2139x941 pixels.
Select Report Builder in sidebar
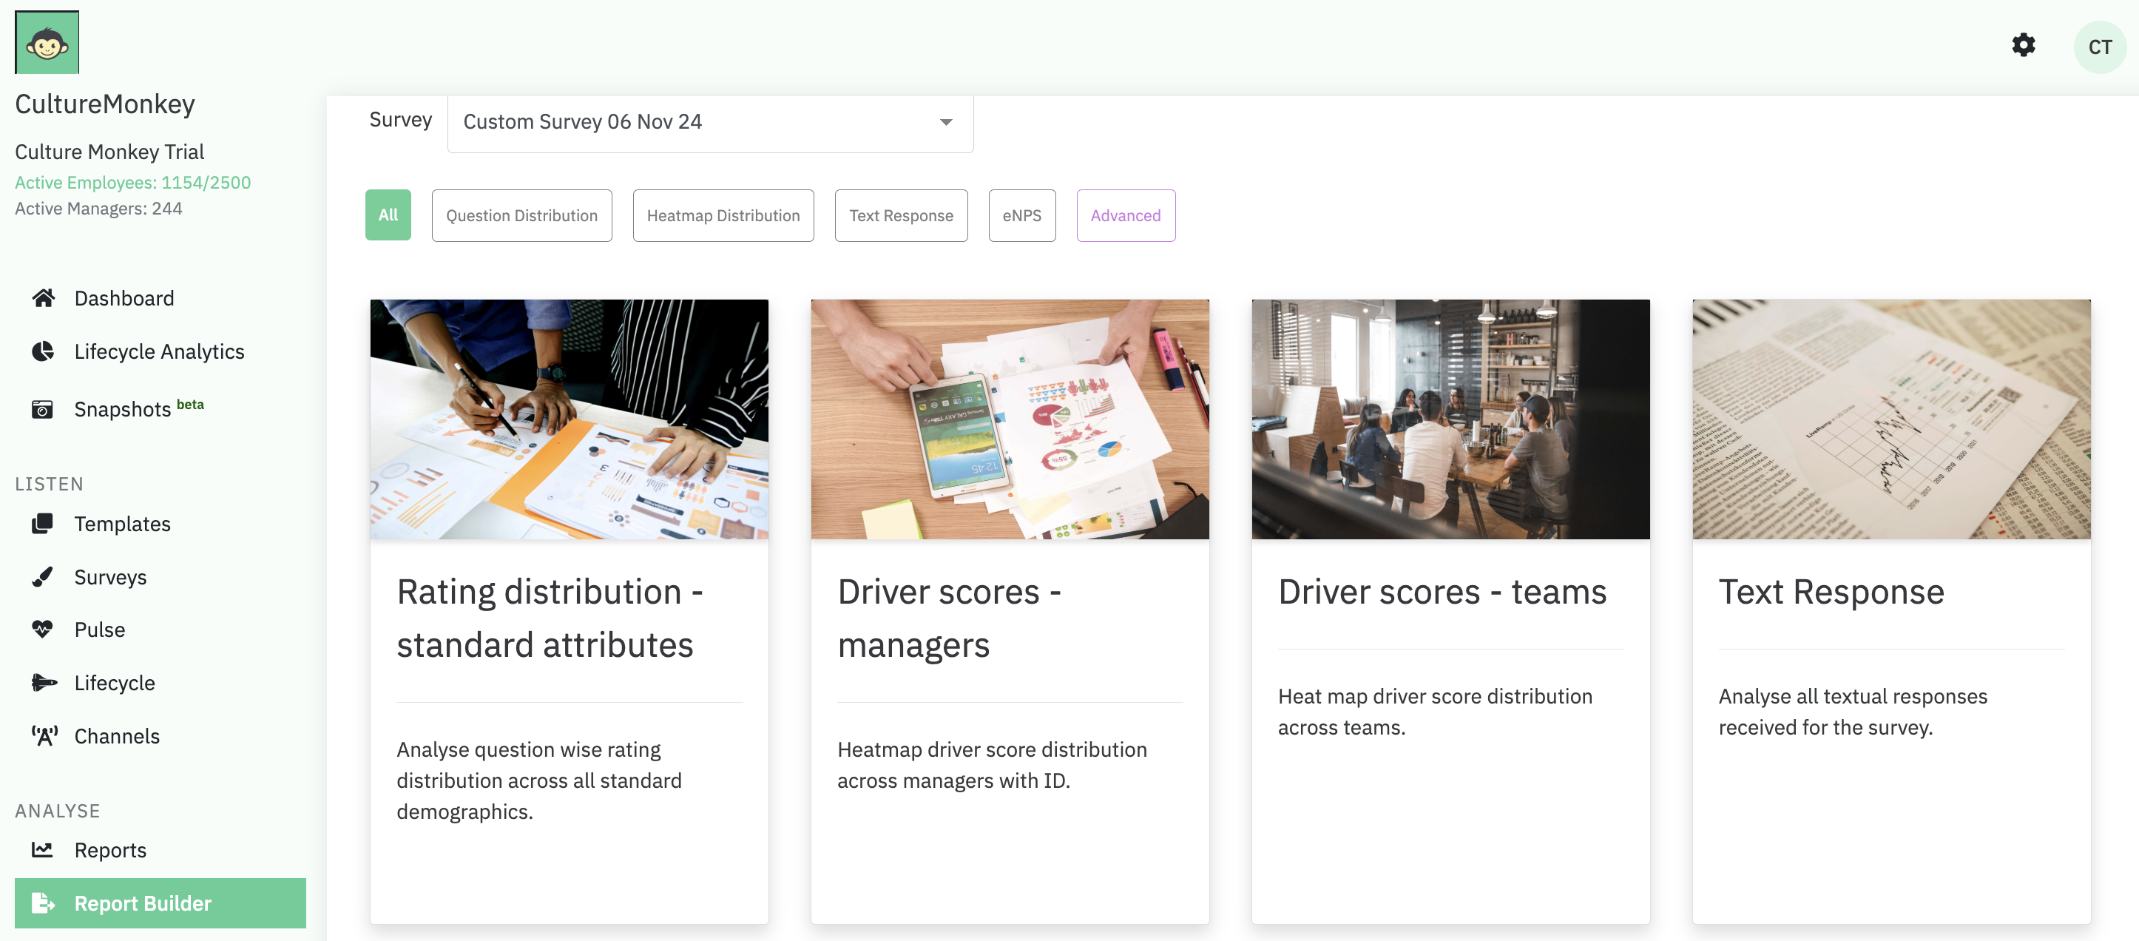[160, 903]
